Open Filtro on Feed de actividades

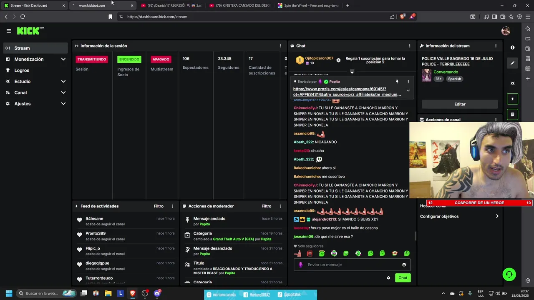[x=159, y=206]
